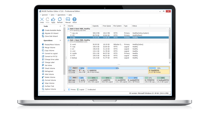Select the '*: sys_res' volume row
The image size is (209, 114).
(x=118, y=33)
